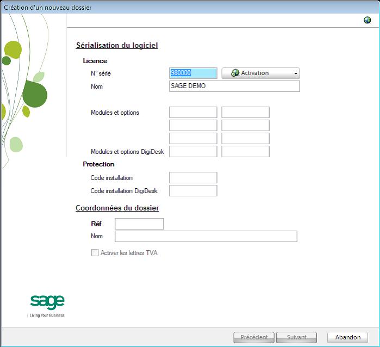Screen dimensions: 380x347
Task: Focus the Code installation field
Action: (x=193, y=178)
